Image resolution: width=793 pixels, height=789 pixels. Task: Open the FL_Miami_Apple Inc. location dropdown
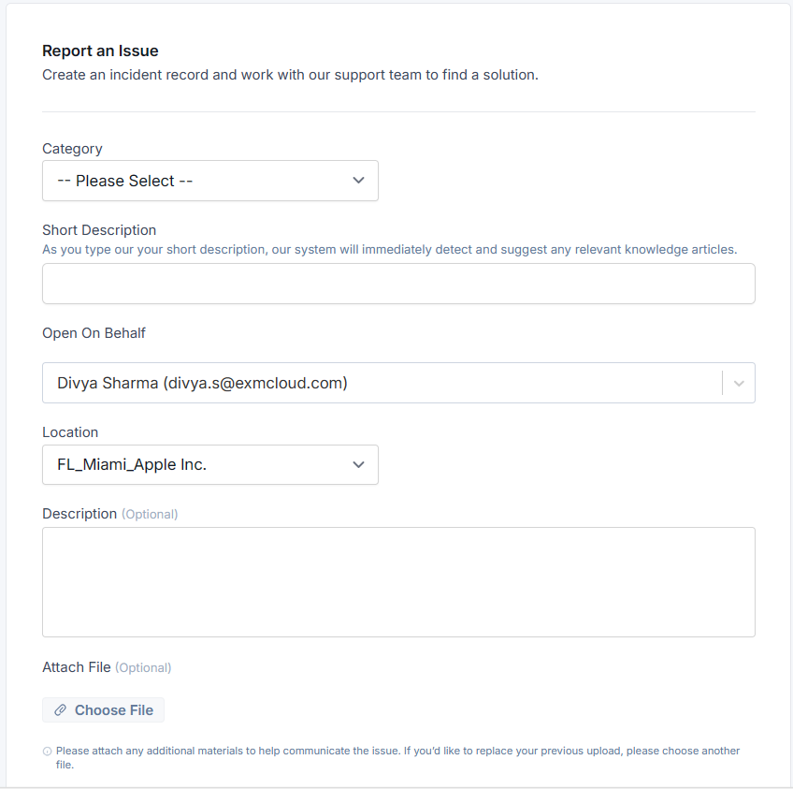point(210,464)
